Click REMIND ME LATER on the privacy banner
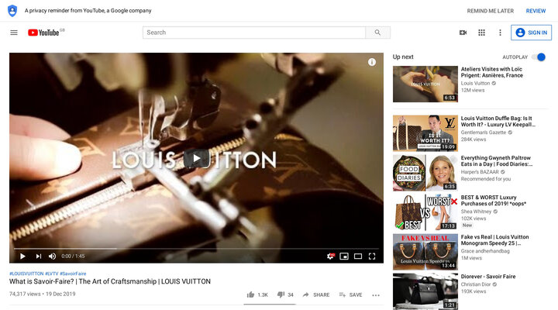 click(491, 11)
